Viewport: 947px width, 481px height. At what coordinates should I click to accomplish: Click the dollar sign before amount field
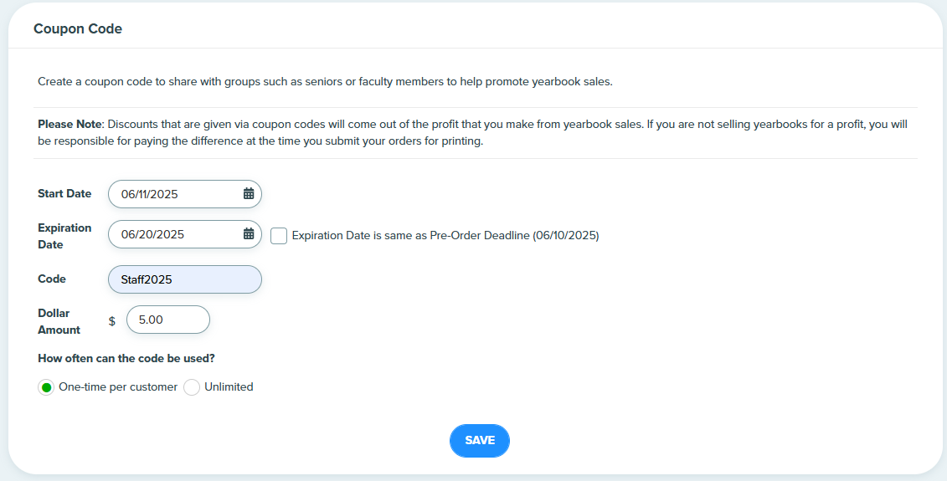[111, 321]
